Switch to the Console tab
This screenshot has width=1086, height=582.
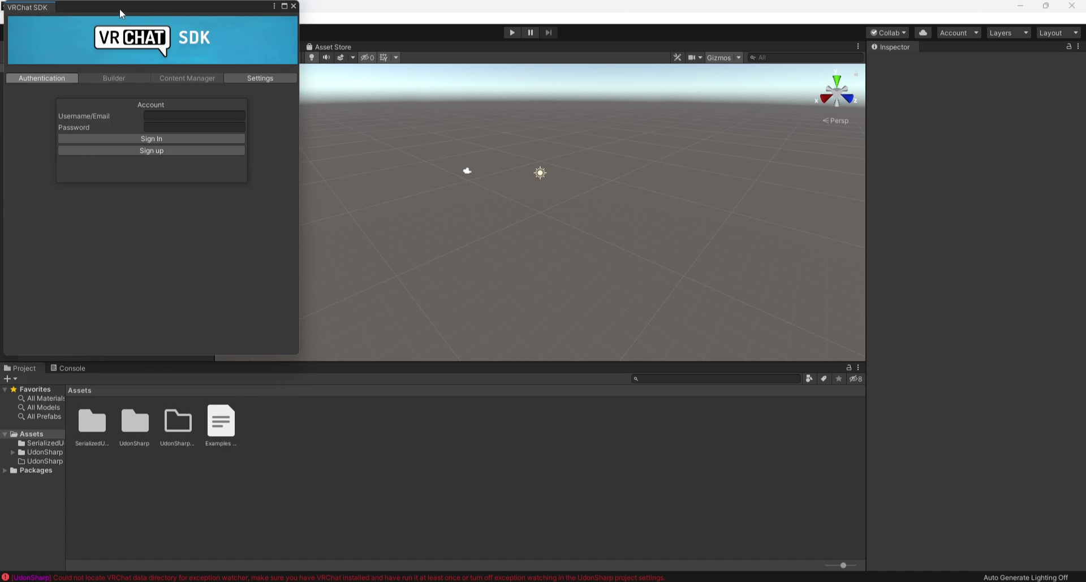(68, 368)
